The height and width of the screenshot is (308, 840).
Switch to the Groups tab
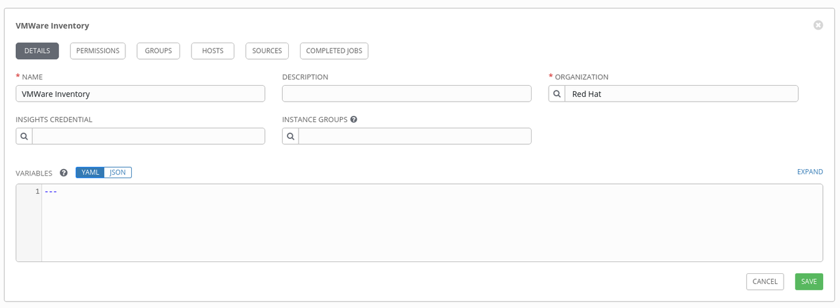point(158,51)
